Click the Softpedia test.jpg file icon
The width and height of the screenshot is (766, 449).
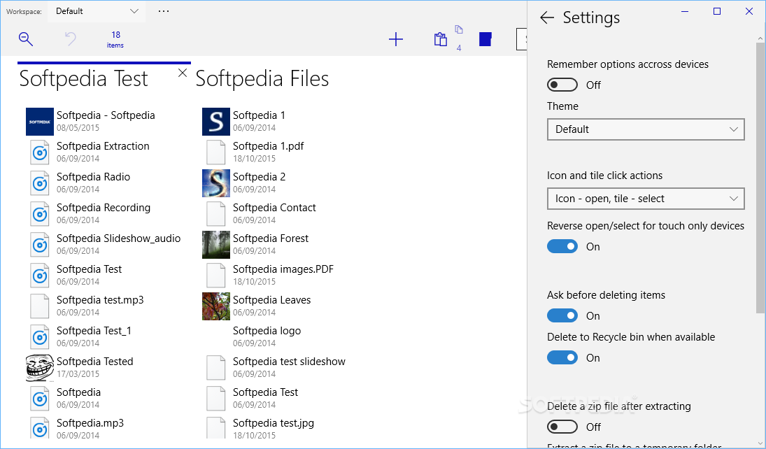(x=216, y=429)
